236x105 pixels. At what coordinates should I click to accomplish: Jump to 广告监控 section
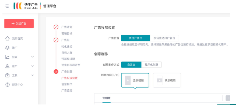point(67,91)
